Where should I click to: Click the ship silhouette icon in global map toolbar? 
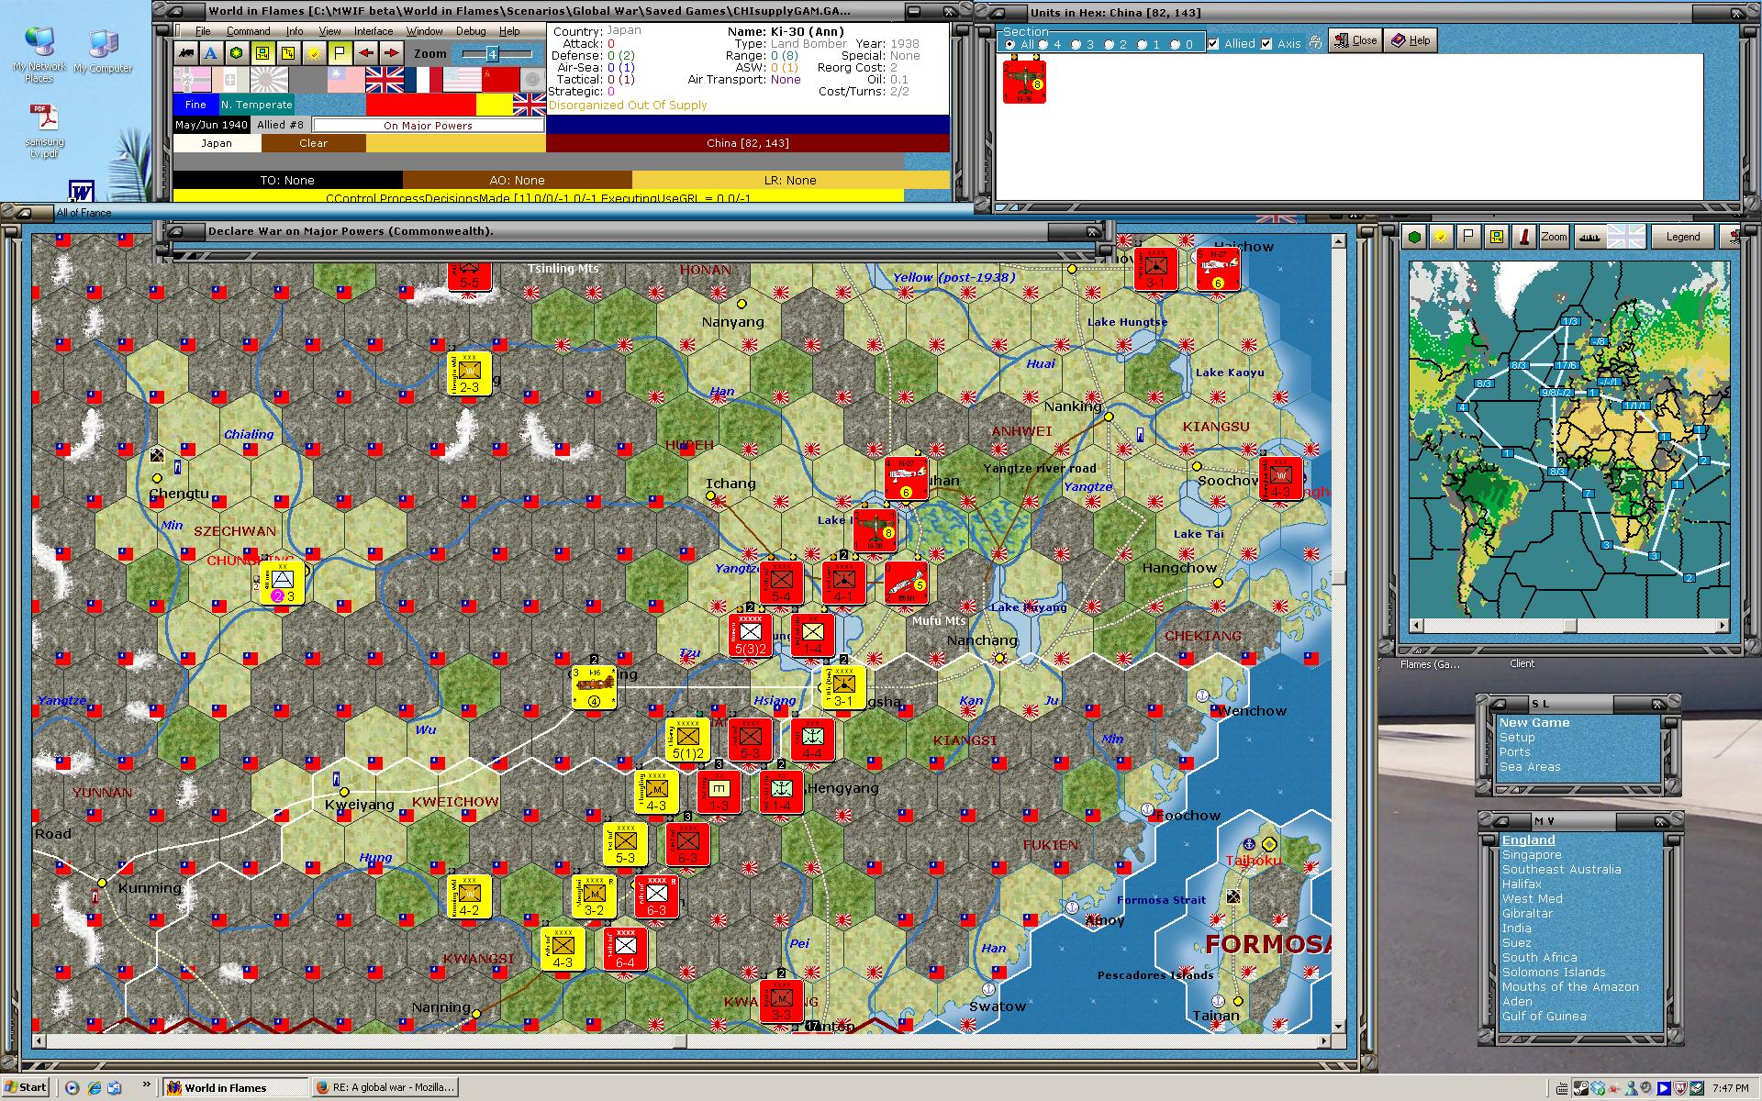coord(1590,237)
